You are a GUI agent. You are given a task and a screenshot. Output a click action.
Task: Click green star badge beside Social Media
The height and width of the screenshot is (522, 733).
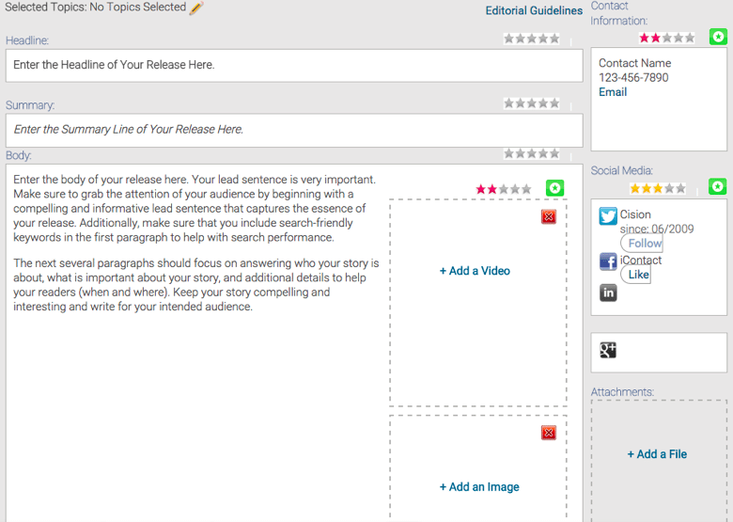point(718,187)
